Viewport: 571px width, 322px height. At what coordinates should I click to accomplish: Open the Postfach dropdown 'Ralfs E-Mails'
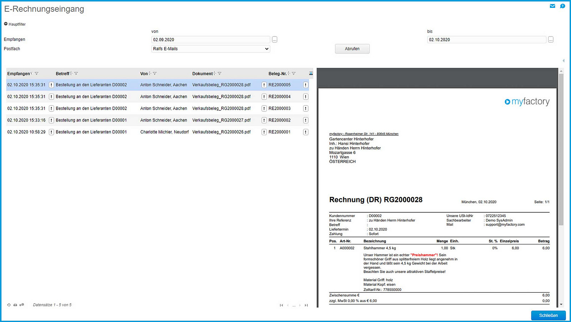(211, 49)
